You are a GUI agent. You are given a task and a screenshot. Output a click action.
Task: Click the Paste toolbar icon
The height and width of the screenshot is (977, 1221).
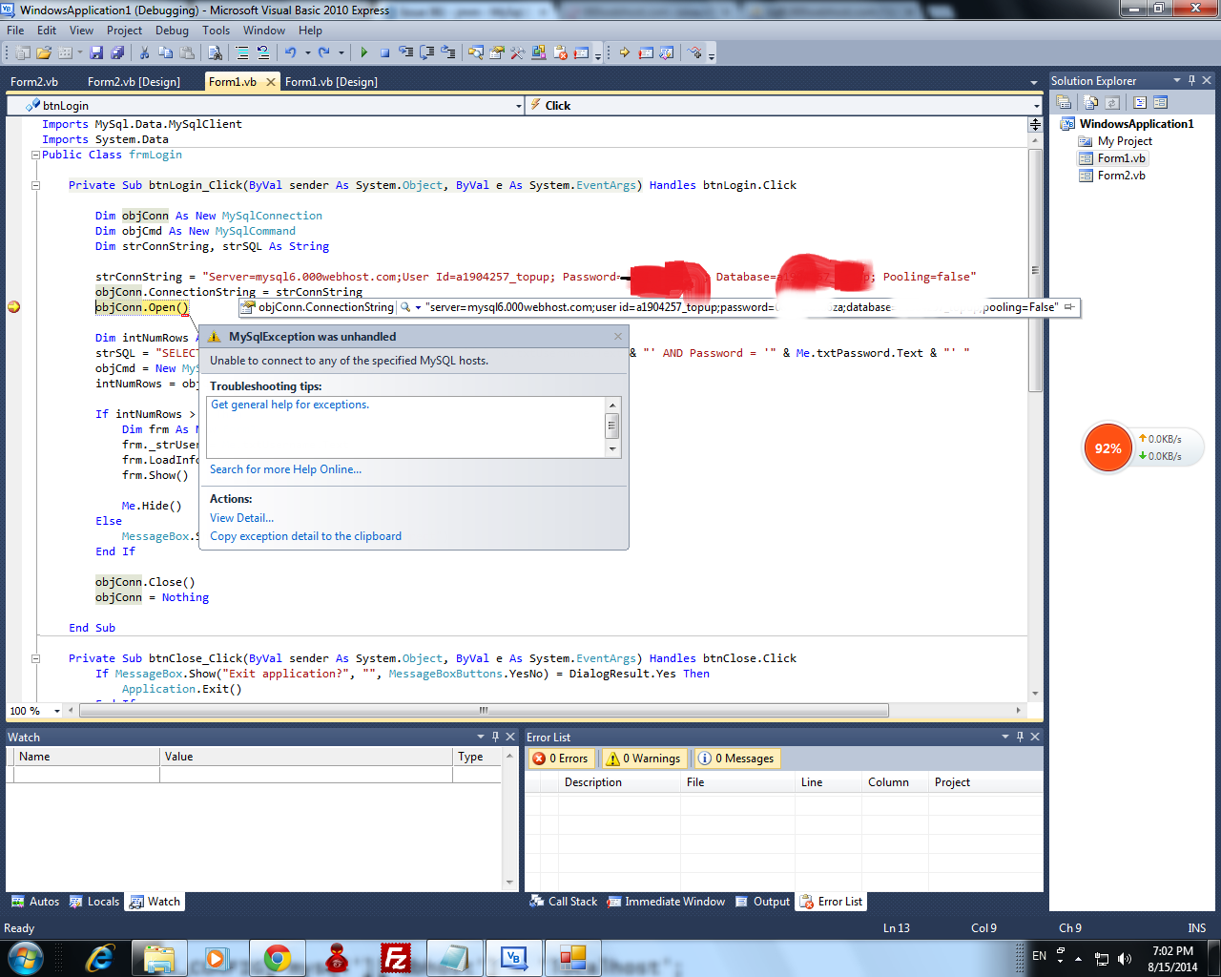pyautogui.click(x=187, y=52)
